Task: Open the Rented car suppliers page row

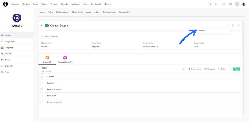Action: point(140,89)
